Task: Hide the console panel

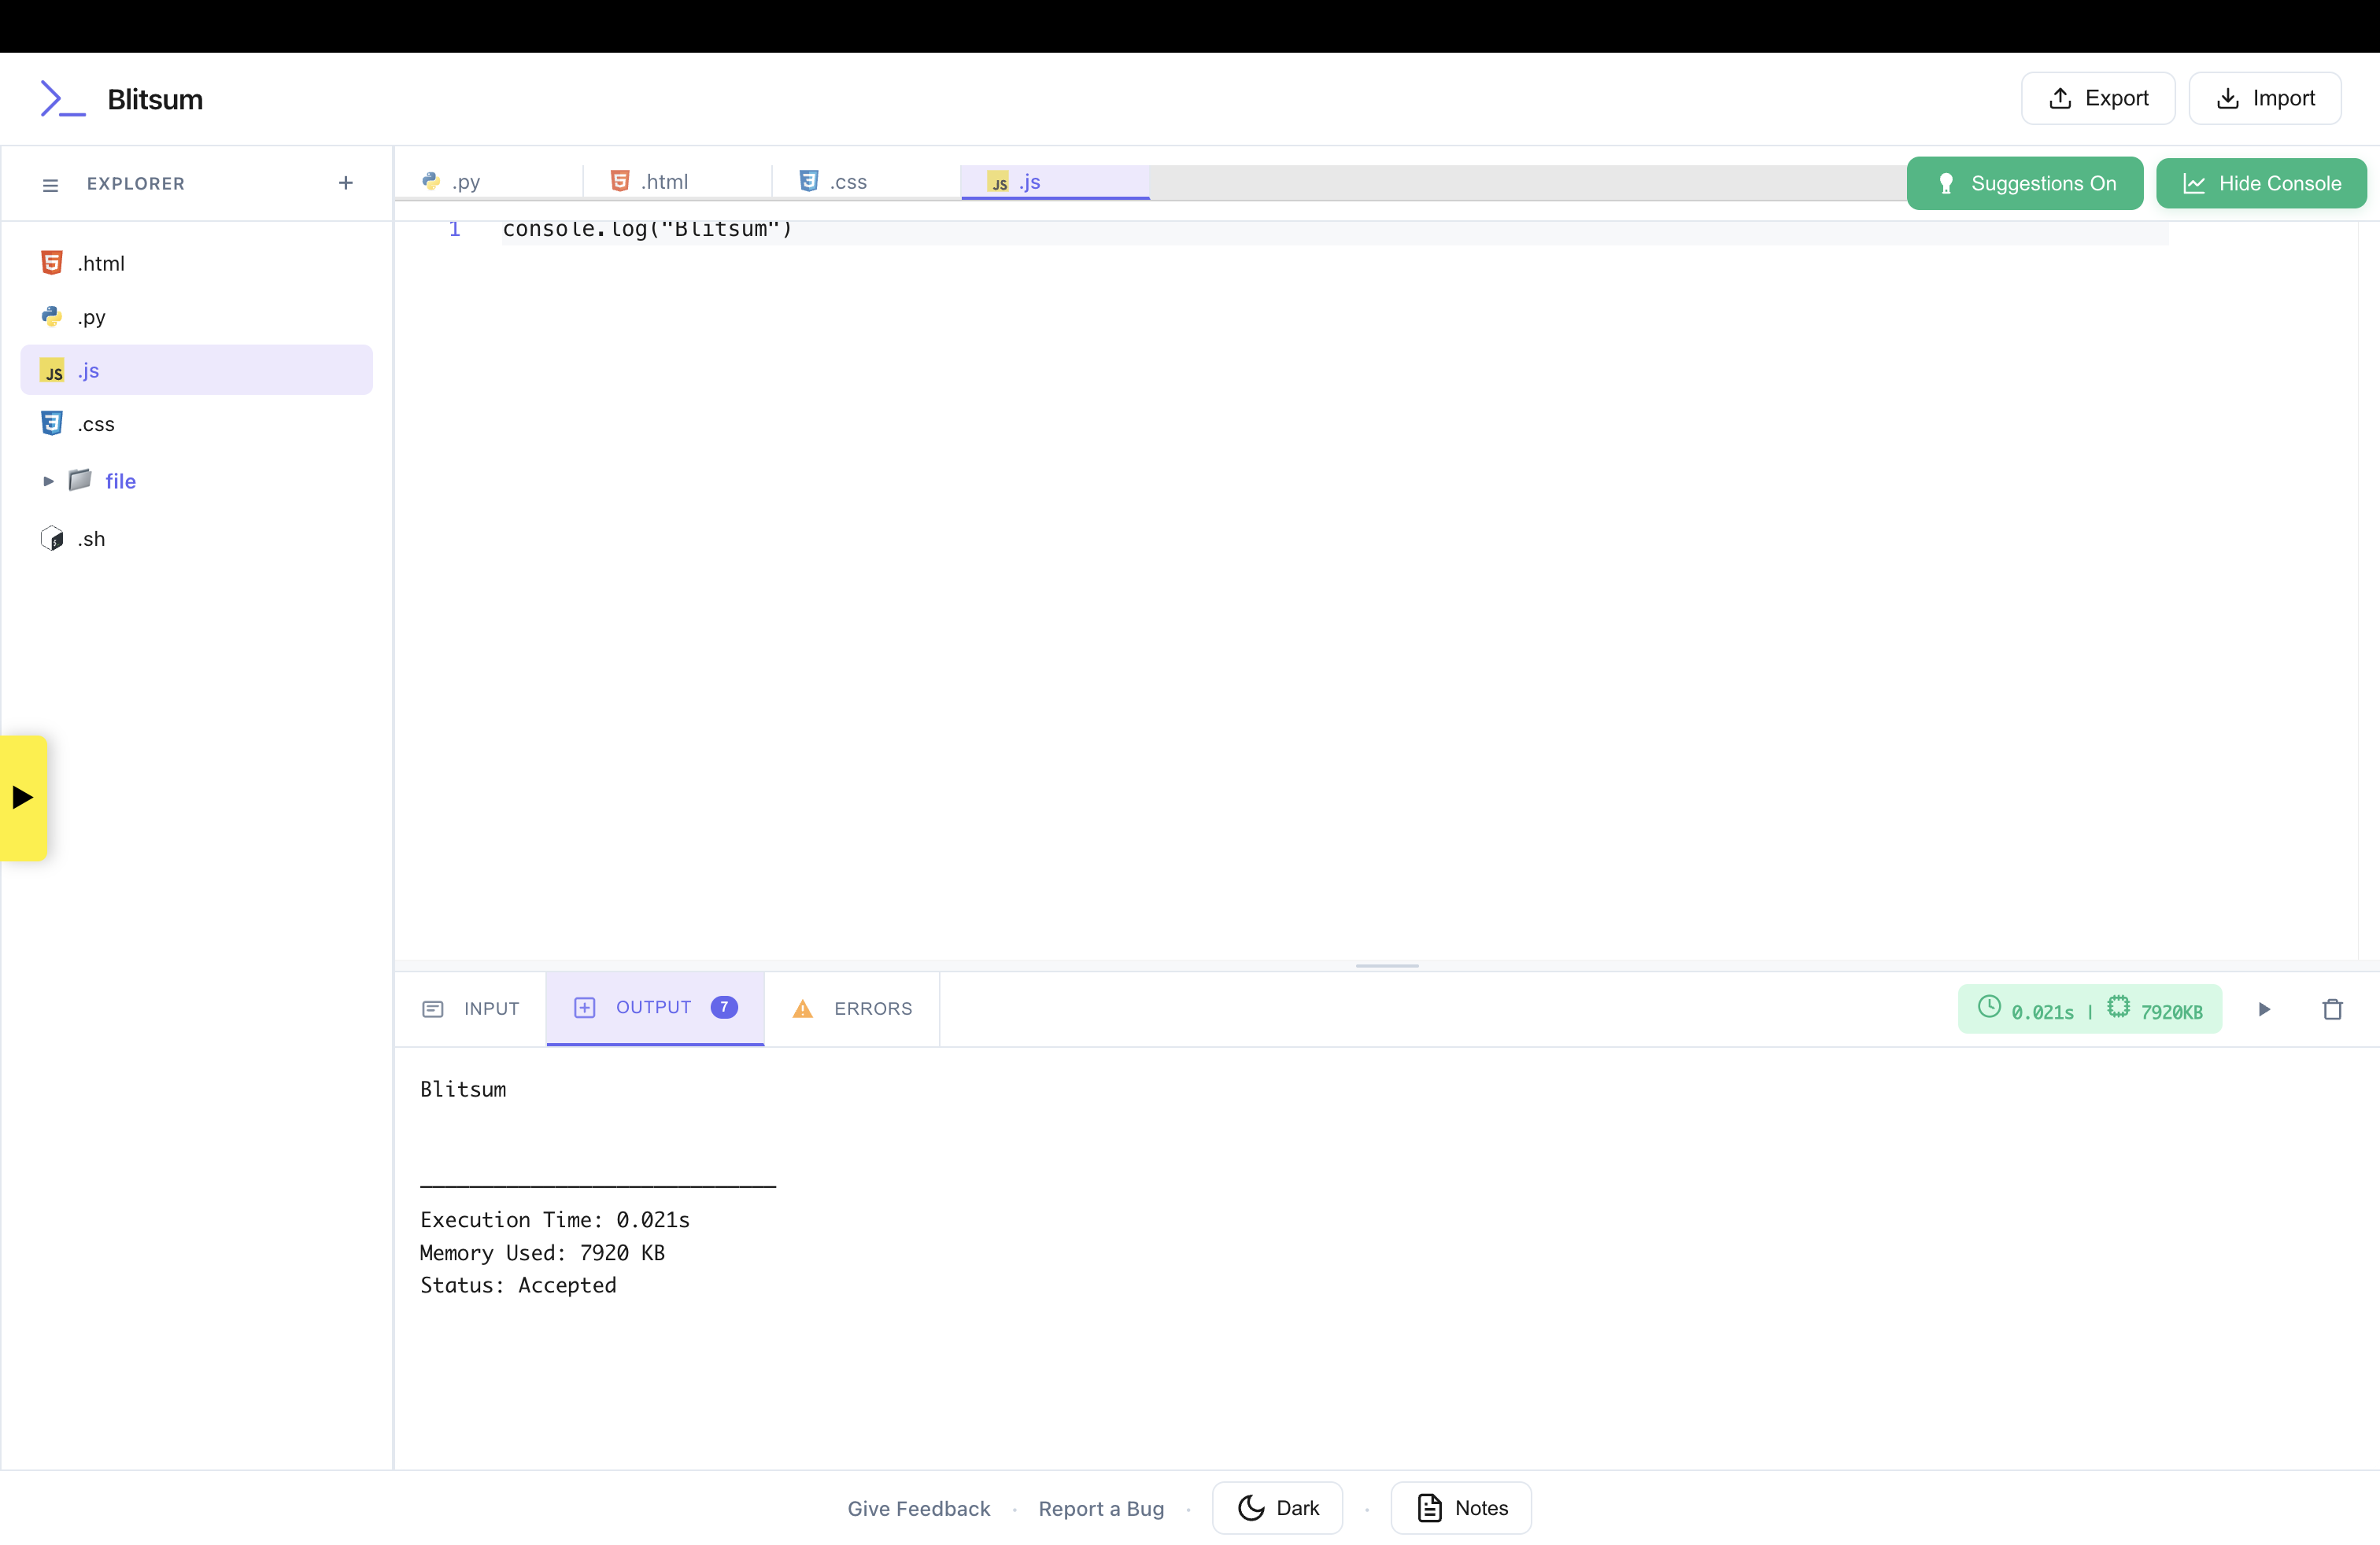Action: click(x=2260, y=184)
